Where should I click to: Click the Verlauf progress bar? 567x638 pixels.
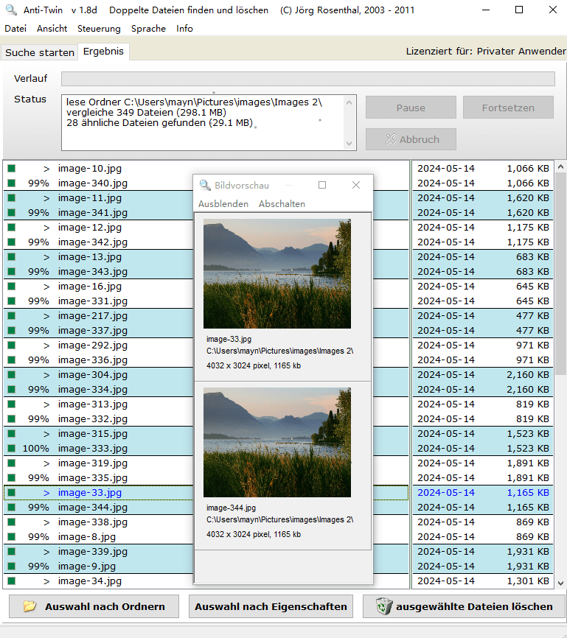tap(307, 79)
